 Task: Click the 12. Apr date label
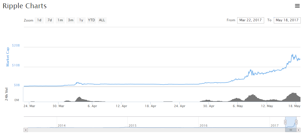[x=121, y=106]
